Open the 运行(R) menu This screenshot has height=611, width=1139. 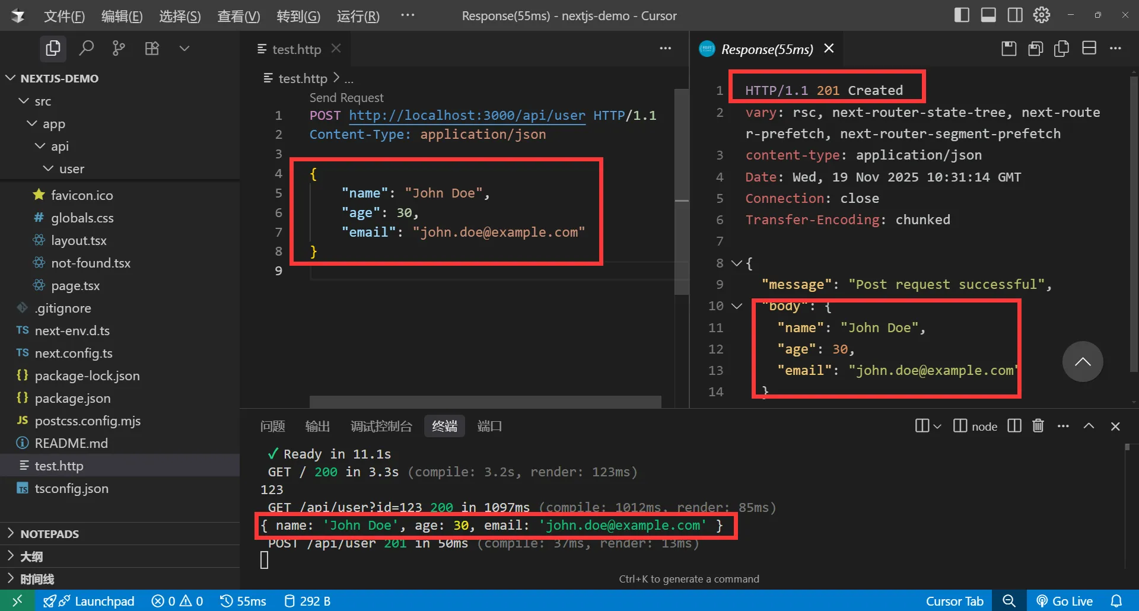tap(358, 16)
